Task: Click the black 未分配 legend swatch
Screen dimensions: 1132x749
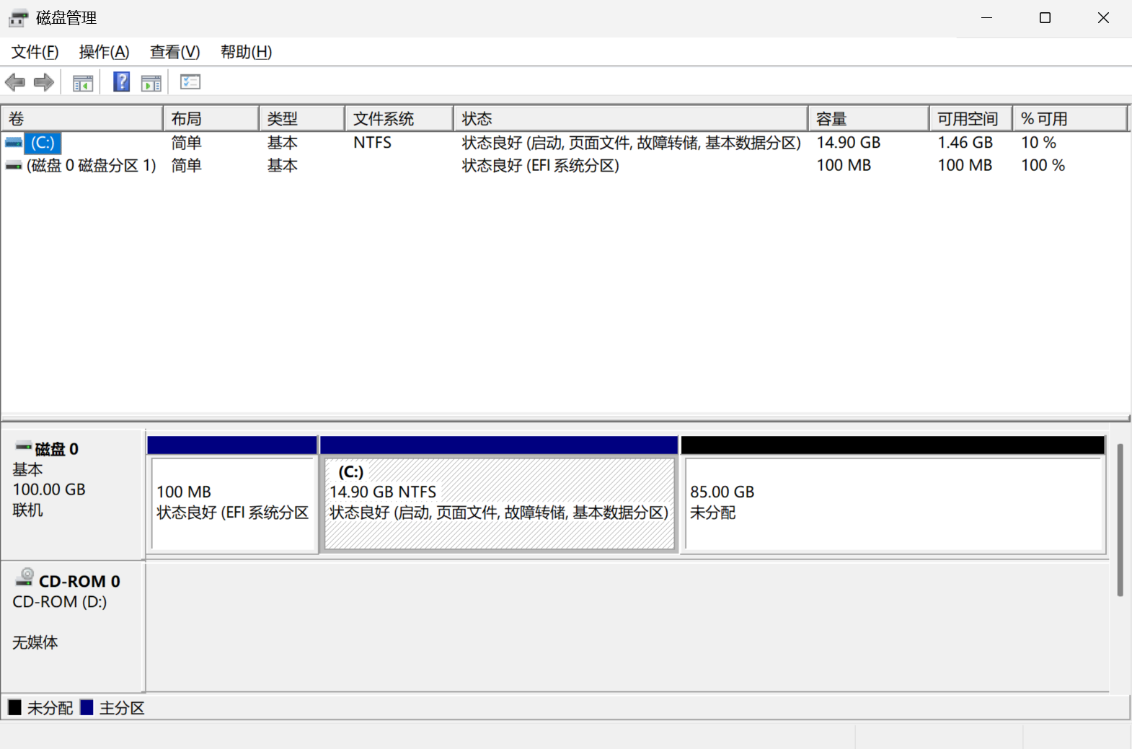Action: [x=15, y=707]
